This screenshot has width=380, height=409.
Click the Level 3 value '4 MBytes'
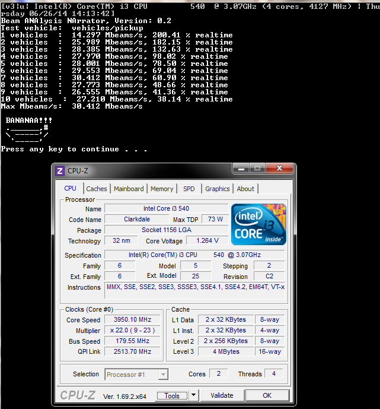225,351
